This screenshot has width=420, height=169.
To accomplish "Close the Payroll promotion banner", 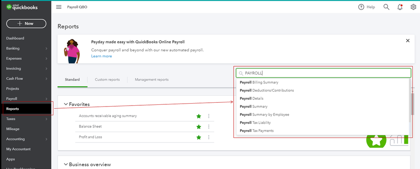I will 408,41.
